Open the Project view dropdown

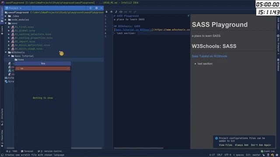[x=14, y=8]
